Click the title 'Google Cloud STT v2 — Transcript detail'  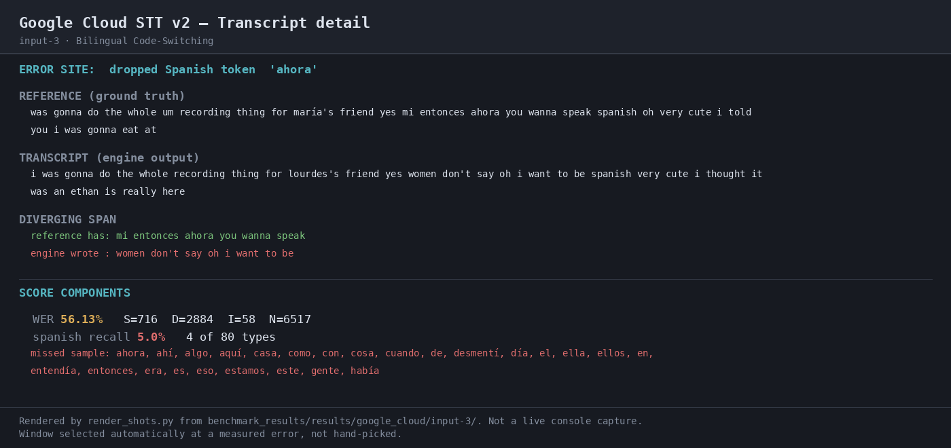194,23
